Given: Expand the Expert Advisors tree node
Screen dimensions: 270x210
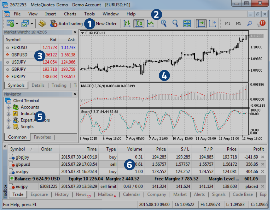Looking at the screenshot, I should (x=8, y=121).
